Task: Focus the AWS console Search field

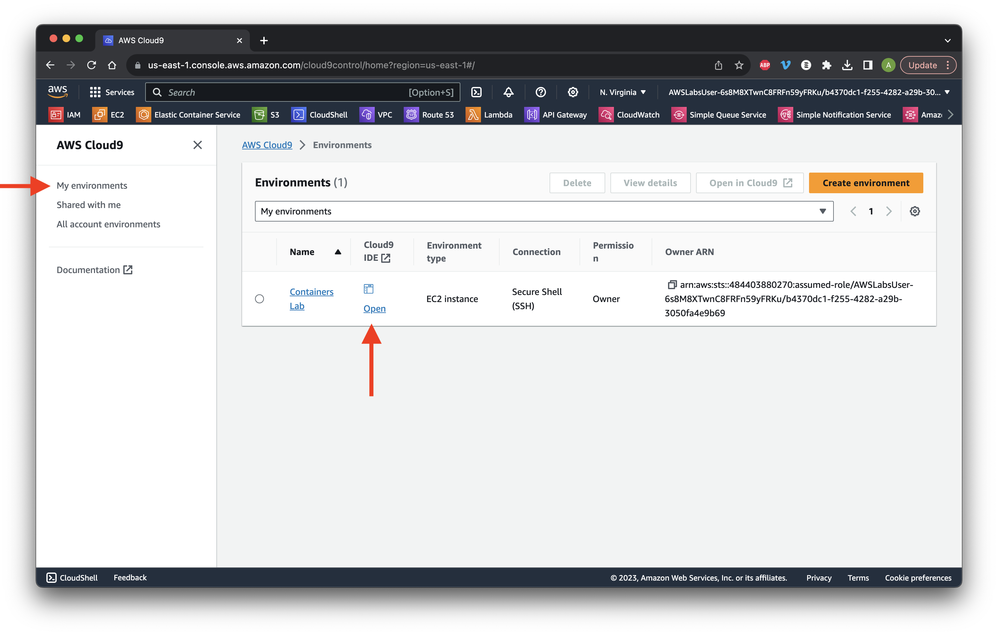Action: point(303,92)
